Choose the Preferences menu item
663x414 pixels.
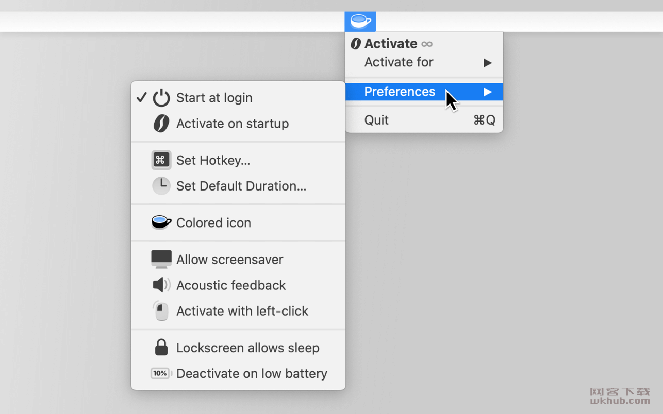424,92
